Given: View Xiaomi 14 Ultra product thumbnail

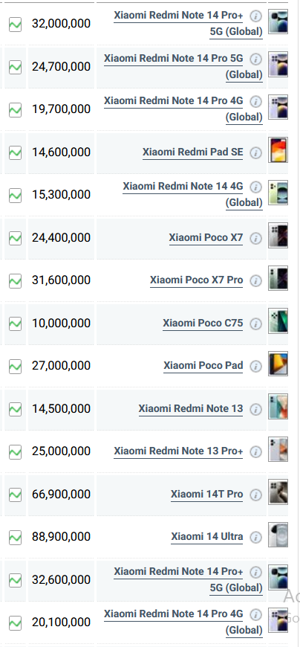Looking at the screenshot, I should tap(278, 535).
